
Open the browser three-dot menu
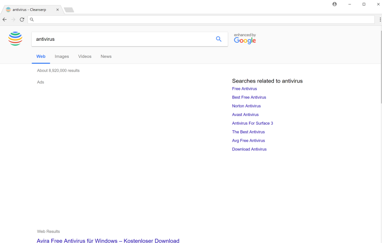(x=380, y=19)
